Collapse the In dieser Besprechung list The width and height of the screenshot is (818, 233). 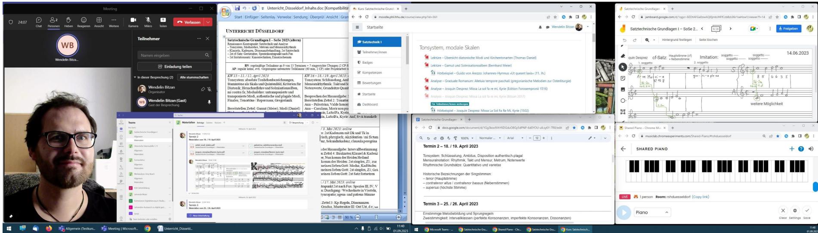[135, 77]
